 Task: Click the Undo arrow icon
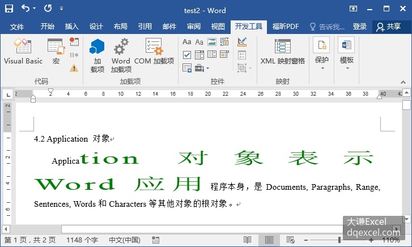(26, 8)
